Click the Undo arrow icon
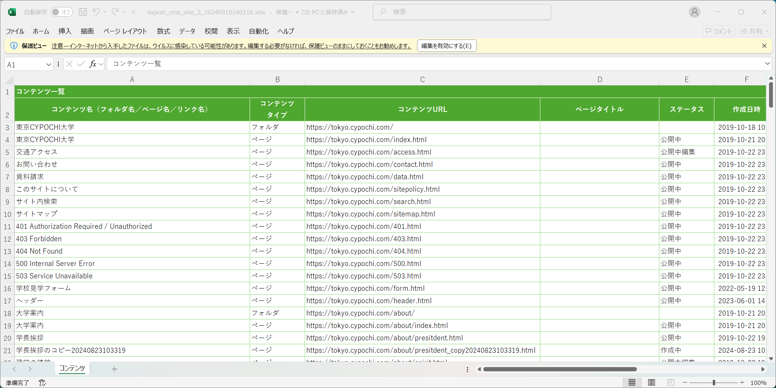The image size is (776, 388). (x=96, y=12)
